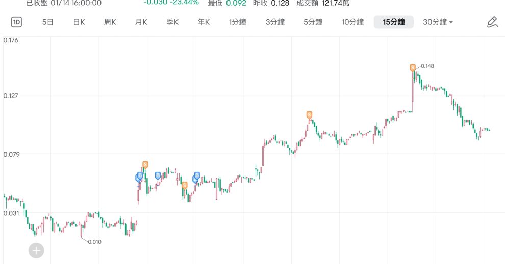Image resolution: width=505 pixels, height=264 pixels.
Task: Switch to 1分鐘 interval
Action: pyautogui.click(x=238, y=22)
